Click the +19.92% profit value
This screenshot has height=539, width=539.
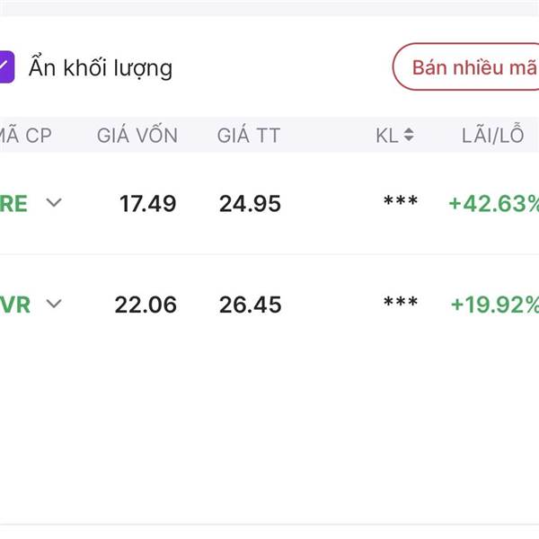coord(495,305)
